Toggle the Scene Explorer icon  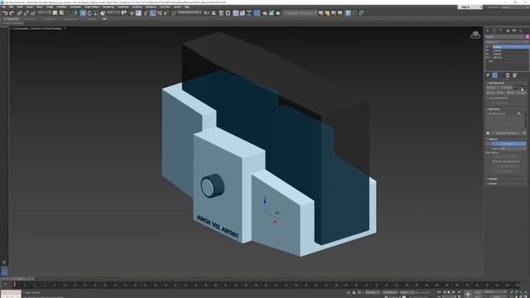[x=221, y=13]
